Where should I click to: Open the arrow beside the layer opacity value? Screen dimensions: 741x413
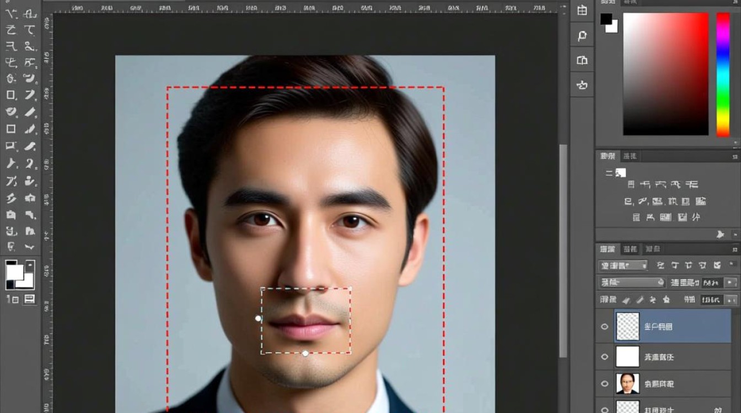click(731, 283)
